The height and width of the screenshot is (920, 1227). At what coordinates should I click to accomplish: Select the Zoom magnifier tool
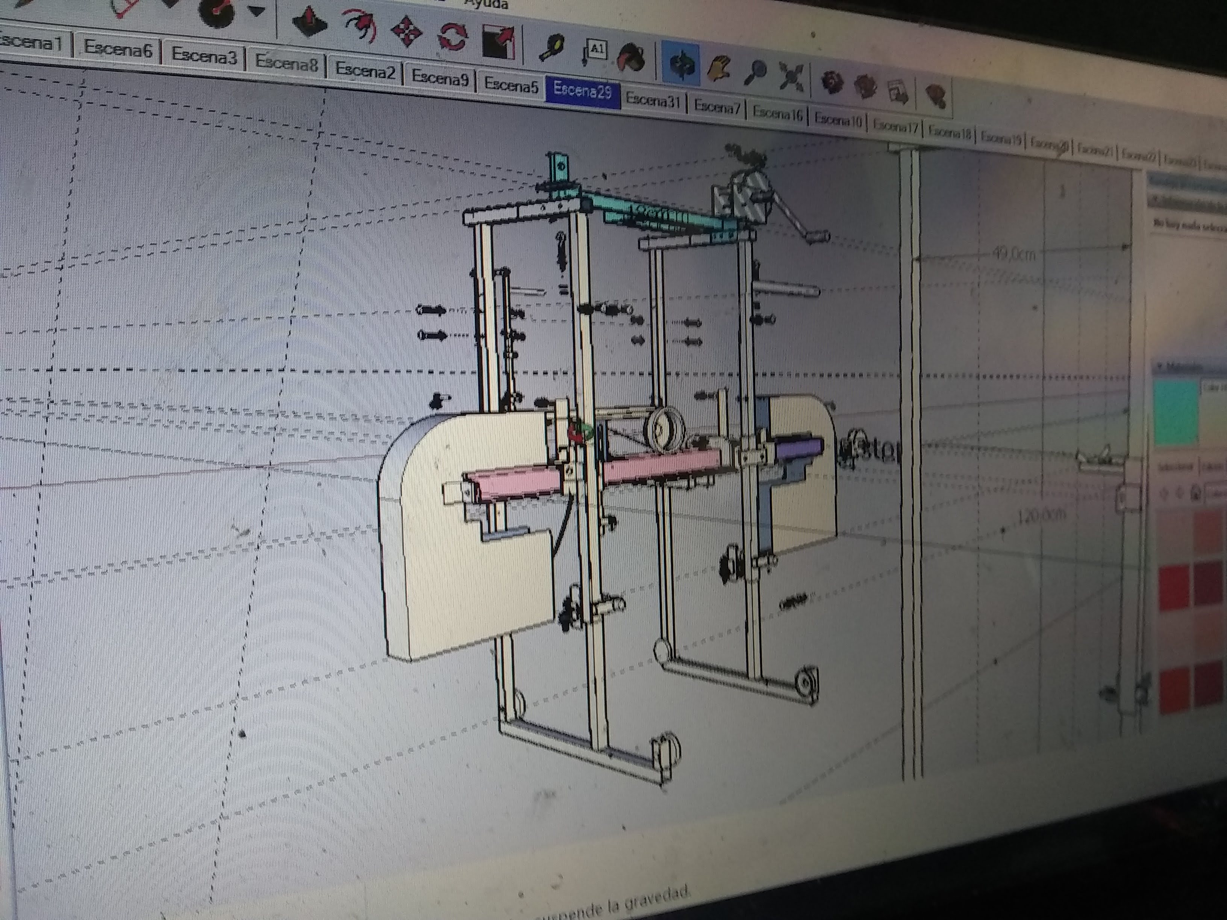pos(756,73)
